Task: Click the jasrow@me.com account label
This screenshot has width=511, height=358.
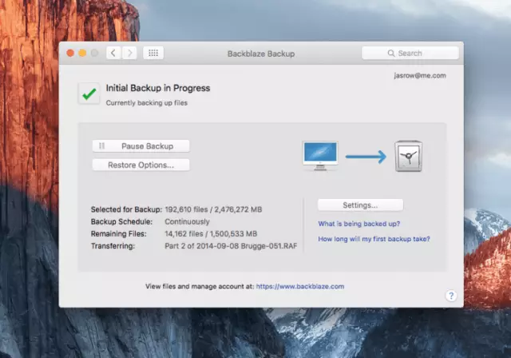Action: click(x=419, y=76)
